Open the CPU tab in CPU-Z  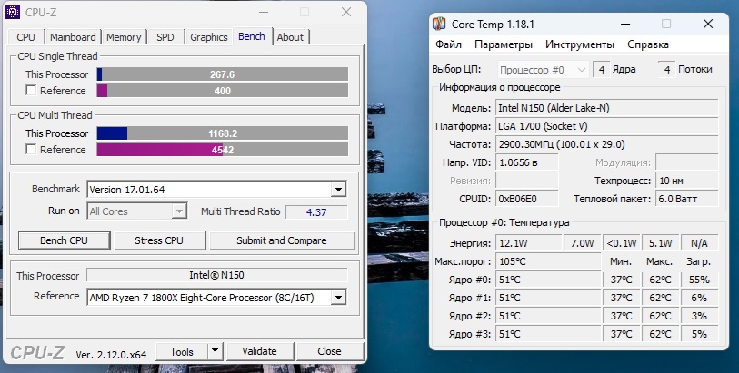click(26, 37)
